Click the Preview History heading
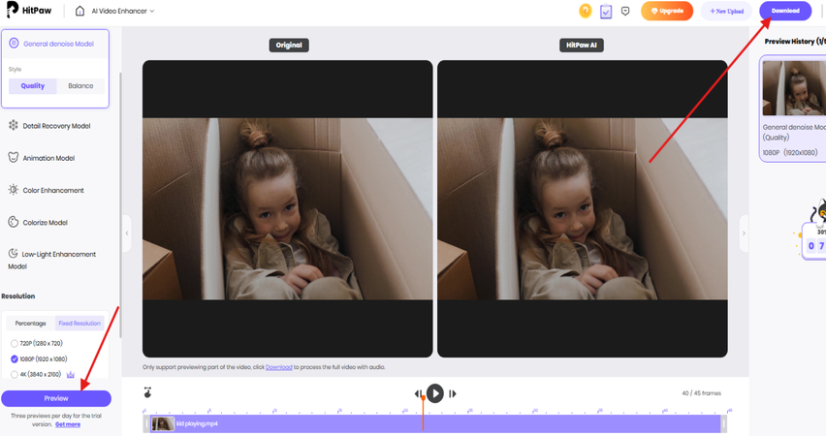Viewport: 826px width, 436px height. point(795,41)
